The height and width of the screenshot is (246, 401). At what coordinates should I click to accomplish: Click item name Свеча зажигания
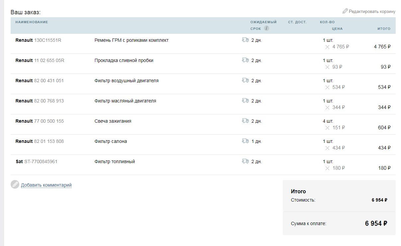(x=113, y=121)
